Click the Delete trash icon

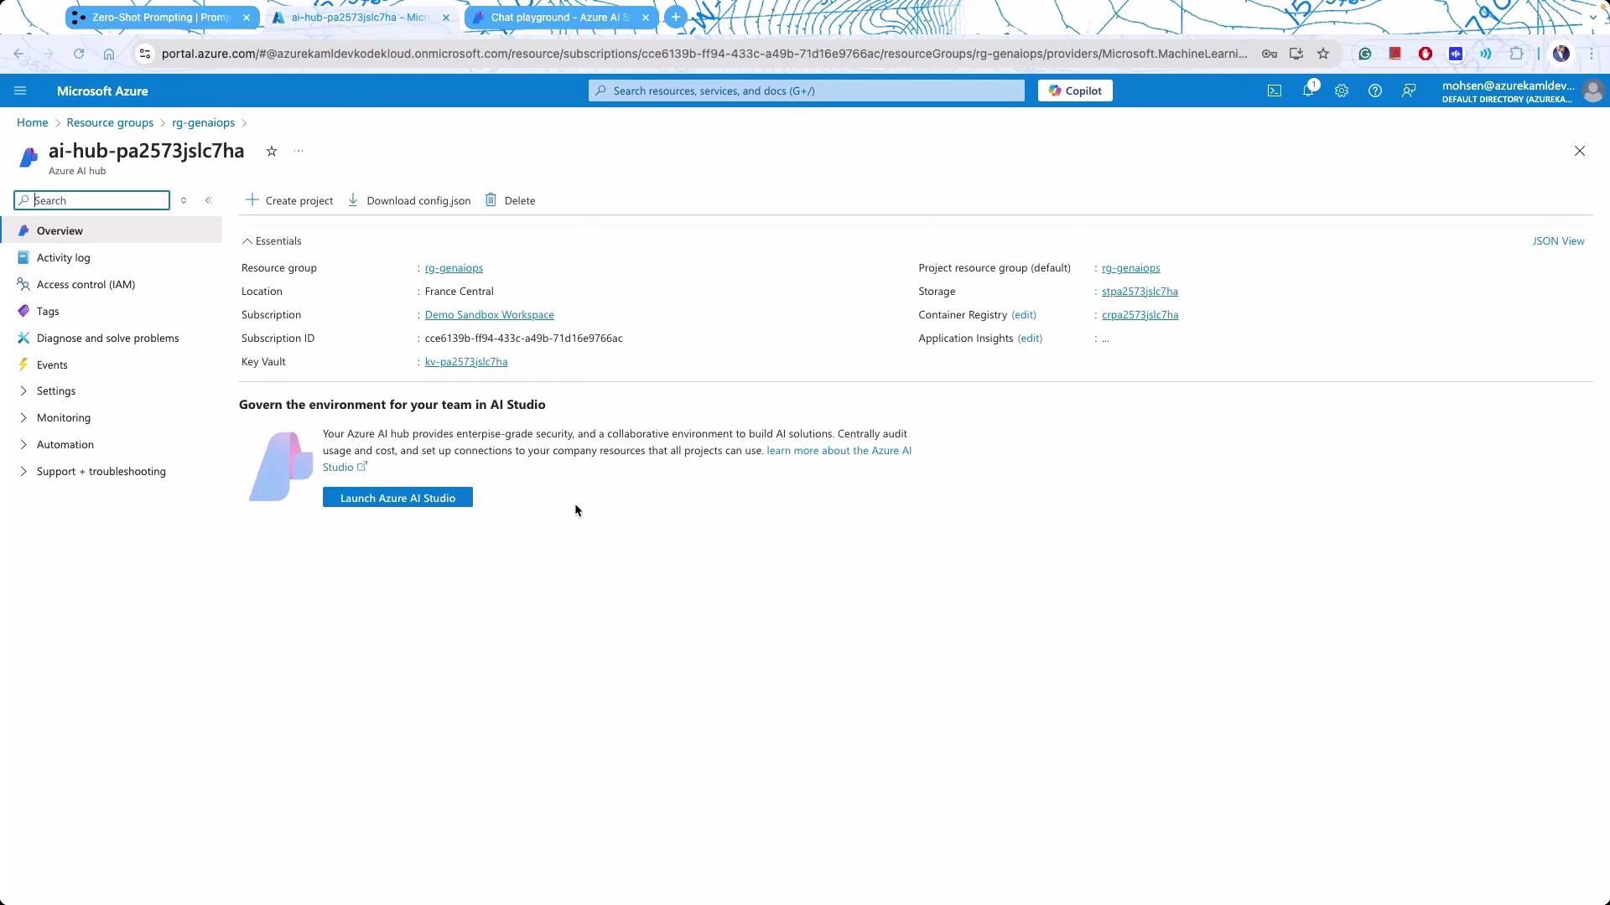(x=491, y=200)
